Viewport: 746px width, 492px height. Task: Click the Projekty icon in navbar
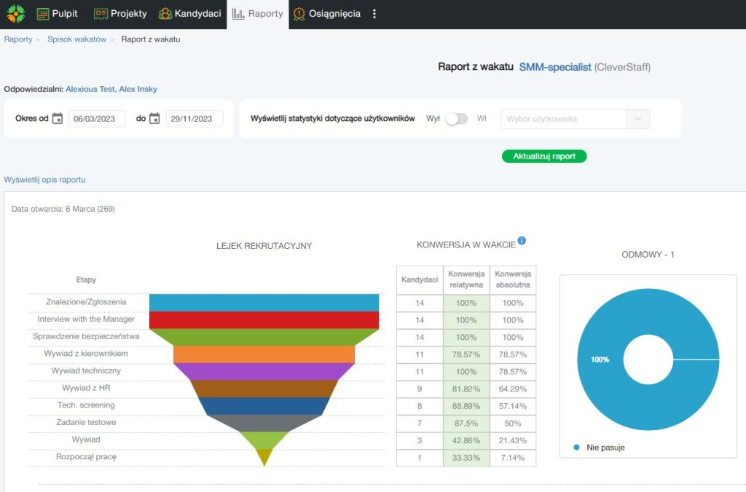pos(101,14)
